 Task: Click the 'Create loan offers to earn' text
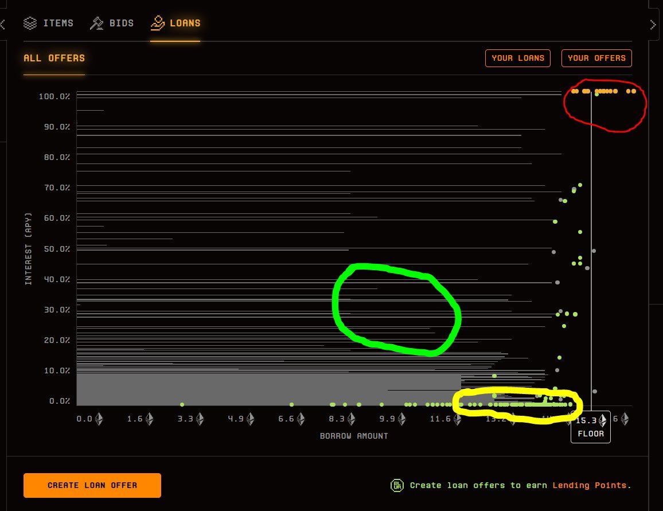(x=478, y=485)
